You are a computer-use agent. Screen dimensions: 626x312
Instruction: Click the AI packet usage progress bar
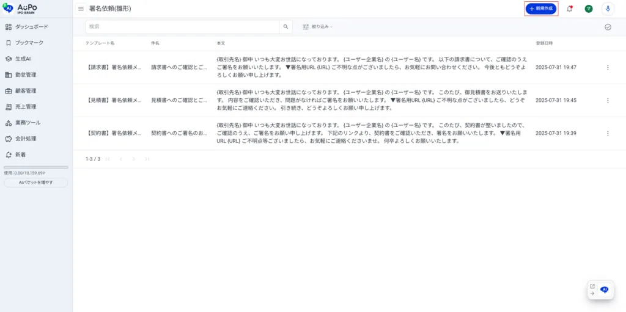pyautogui.click(x=36, y=167)
